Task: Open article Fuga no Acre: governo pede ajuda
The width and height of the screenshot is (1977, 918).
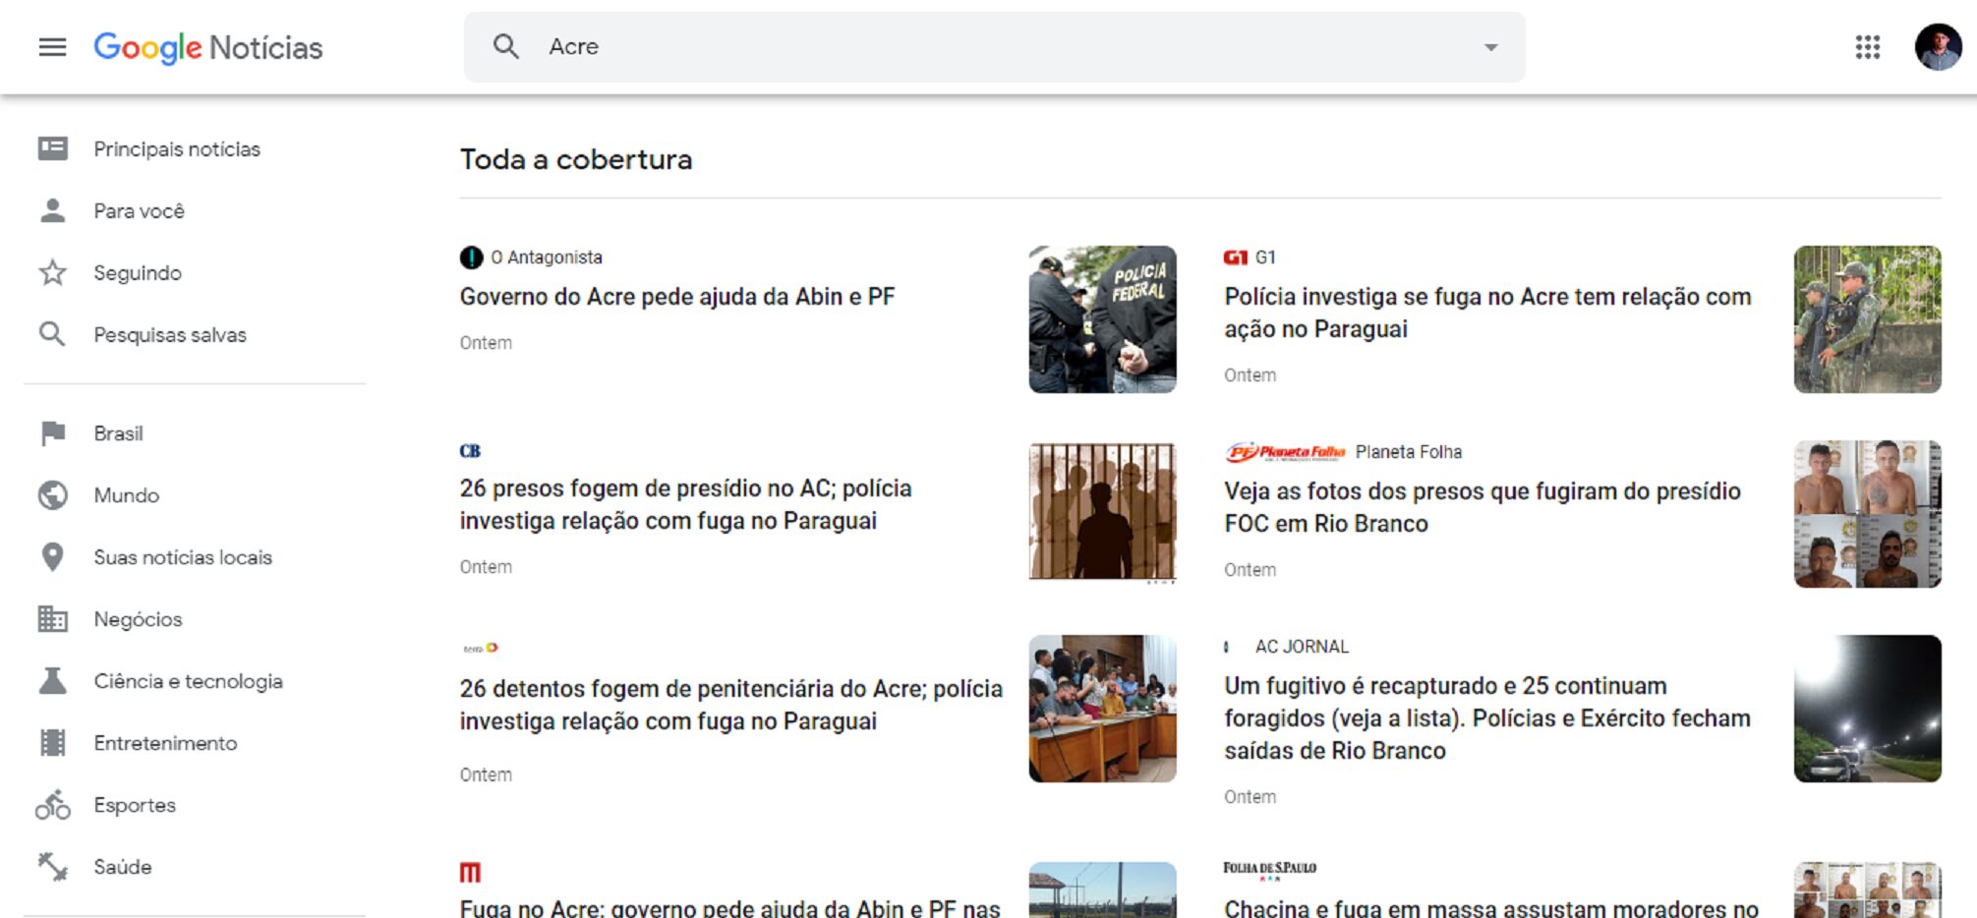Action: tap(729, 907)
